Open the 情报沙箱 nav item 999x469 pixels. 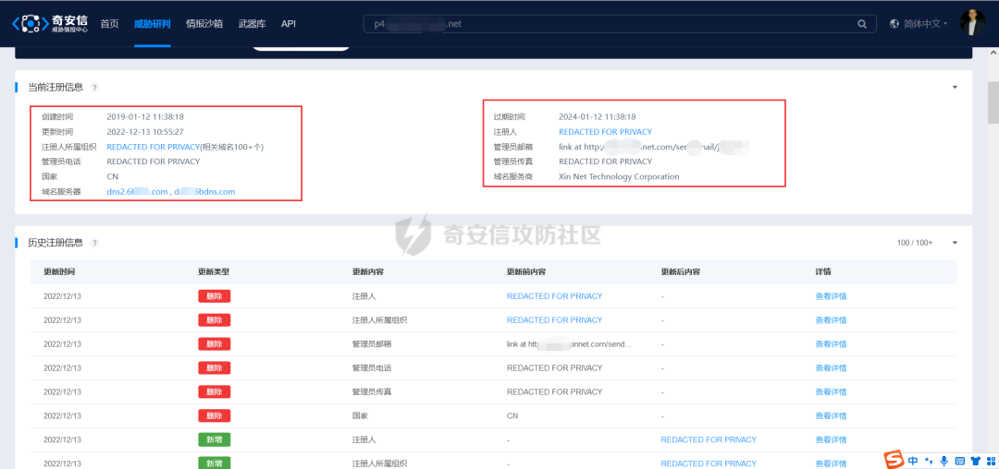pos(203,23)
